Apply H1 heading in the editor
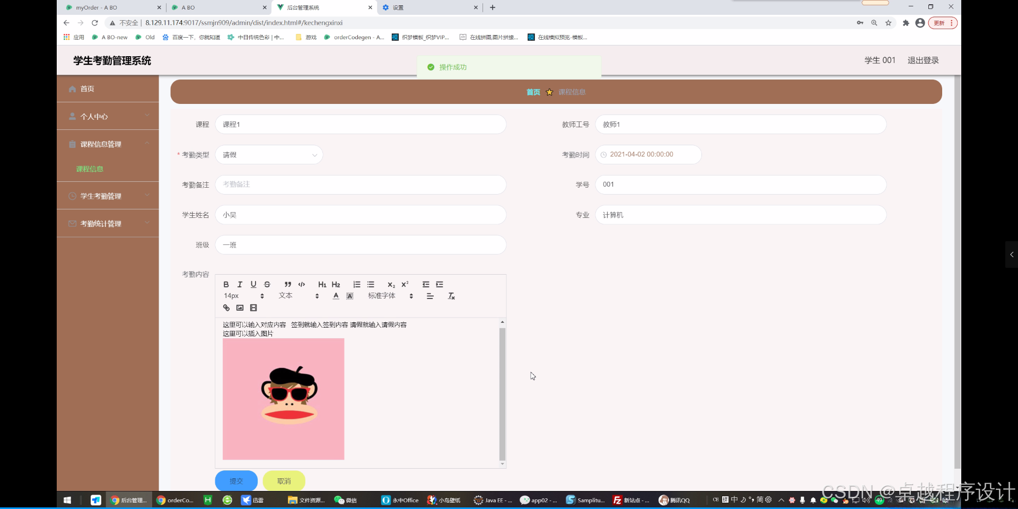 pyautogui.click(x=322, y=284)
